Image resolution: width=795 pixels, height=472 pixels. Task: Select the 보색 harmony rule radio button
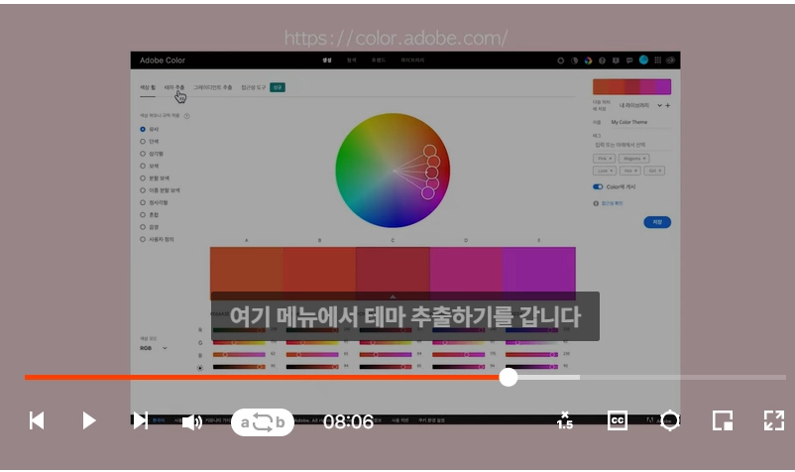point(143,166)
